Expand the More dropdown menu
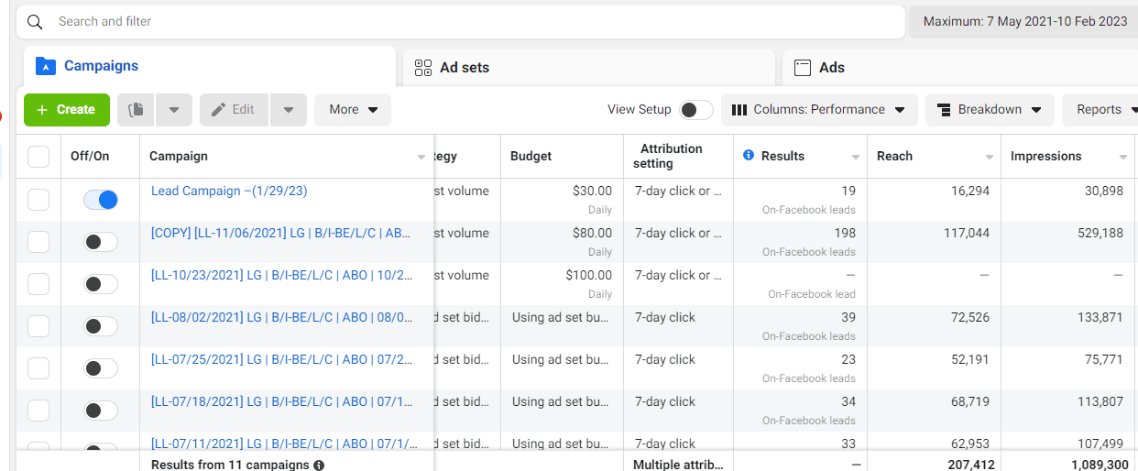 pos(353,110)
